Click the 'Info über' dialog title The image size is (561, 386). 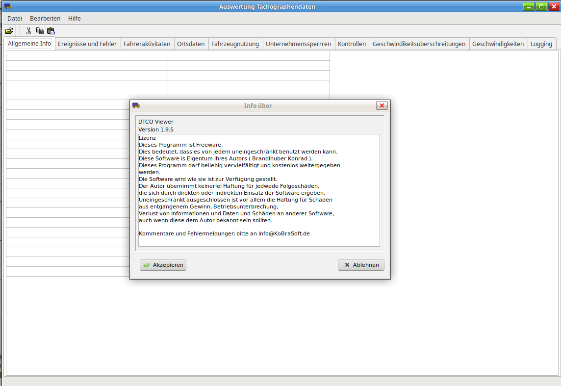[258, 105]
